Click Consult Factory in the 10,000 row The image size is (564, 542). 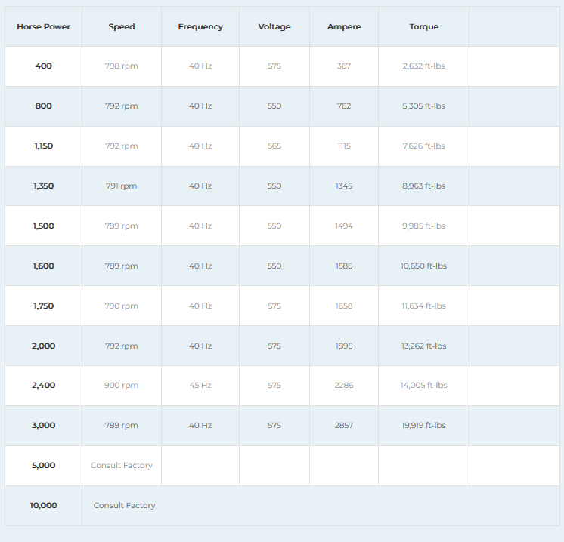click(124, 506)
